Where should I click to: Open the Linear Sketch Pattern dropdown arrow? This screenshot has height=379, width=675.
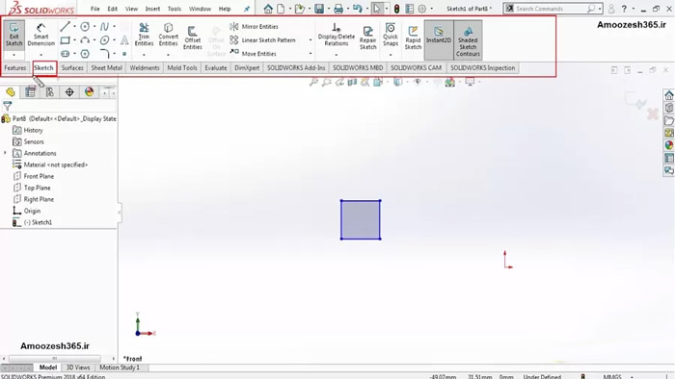[310, 40]
